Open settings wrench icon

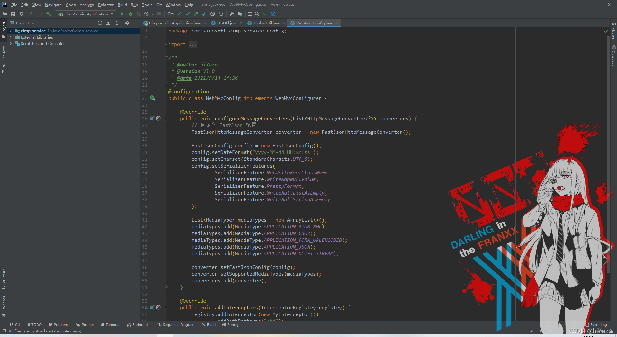232,14
